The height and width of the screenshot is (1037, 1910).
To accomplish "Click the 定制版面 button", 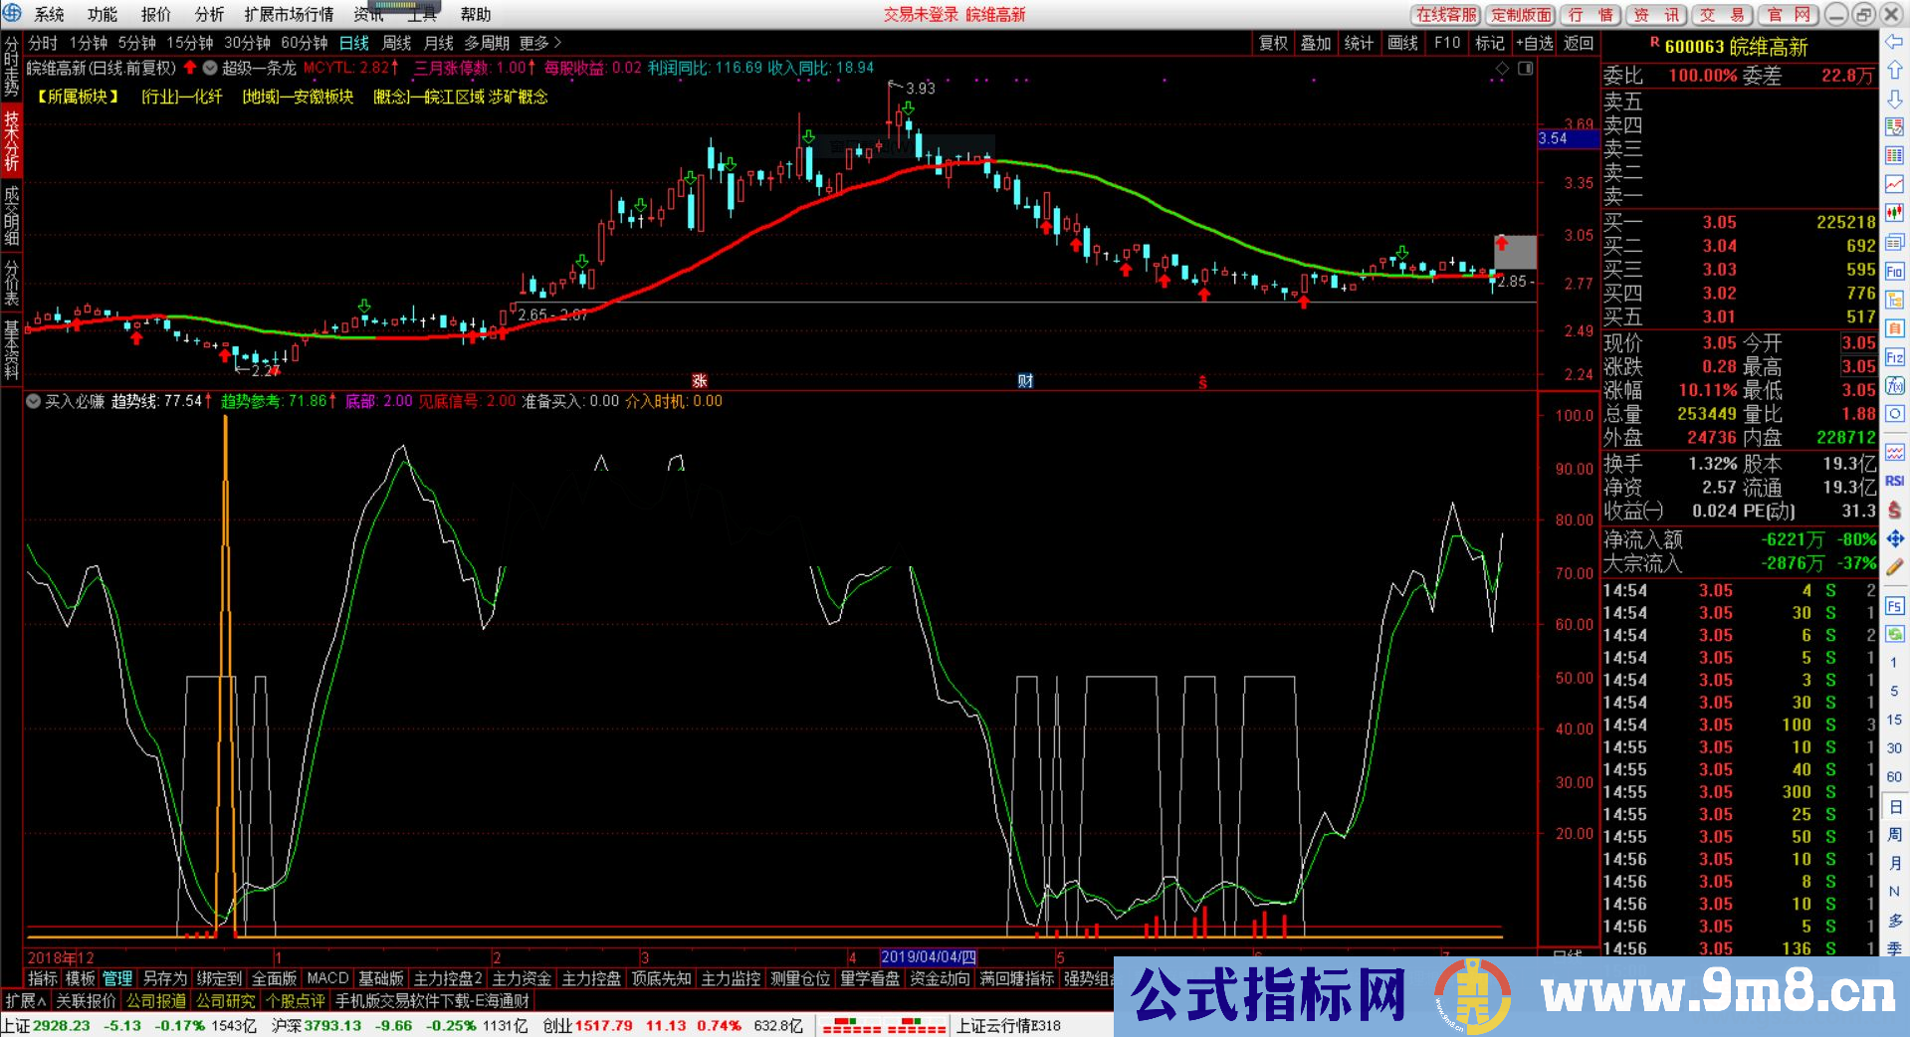I will point(1521,15).
